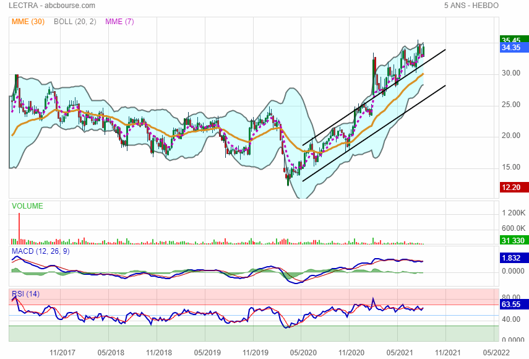Click the 15.00 price axis label
Viewport: 529px width, 359px height.
pos(511,167)
